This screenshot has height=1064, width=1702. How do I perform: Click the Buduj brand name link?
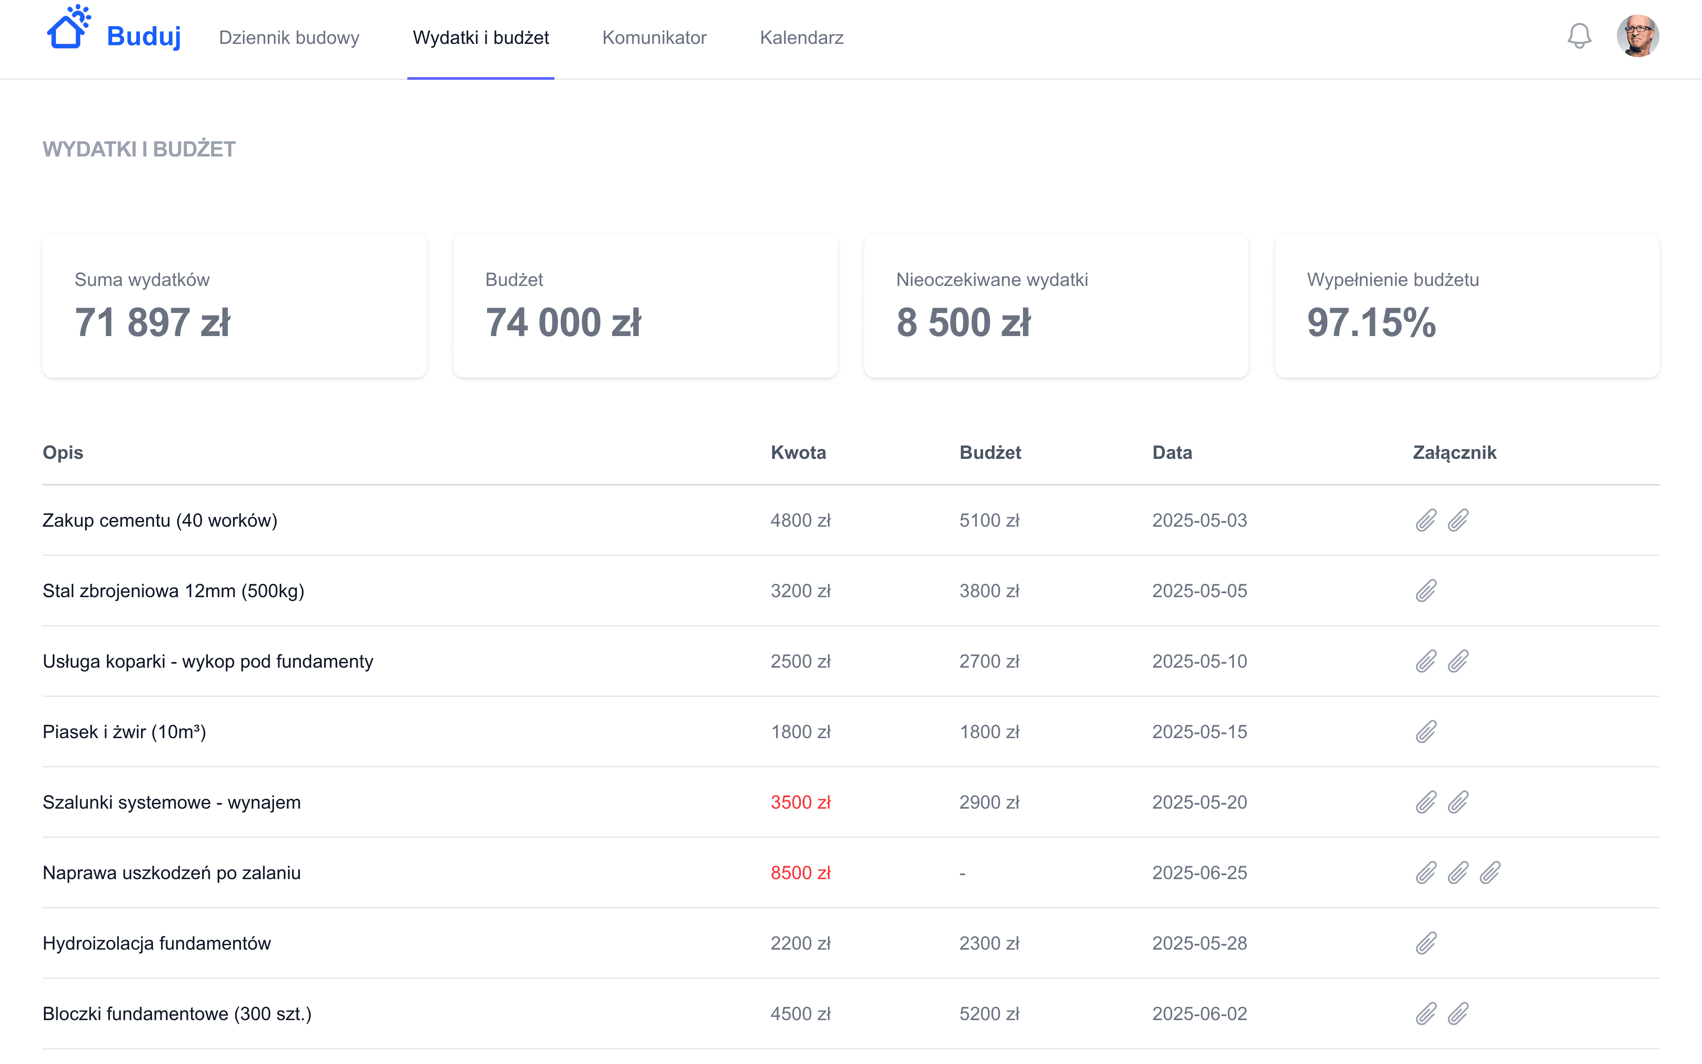[144, 36]
